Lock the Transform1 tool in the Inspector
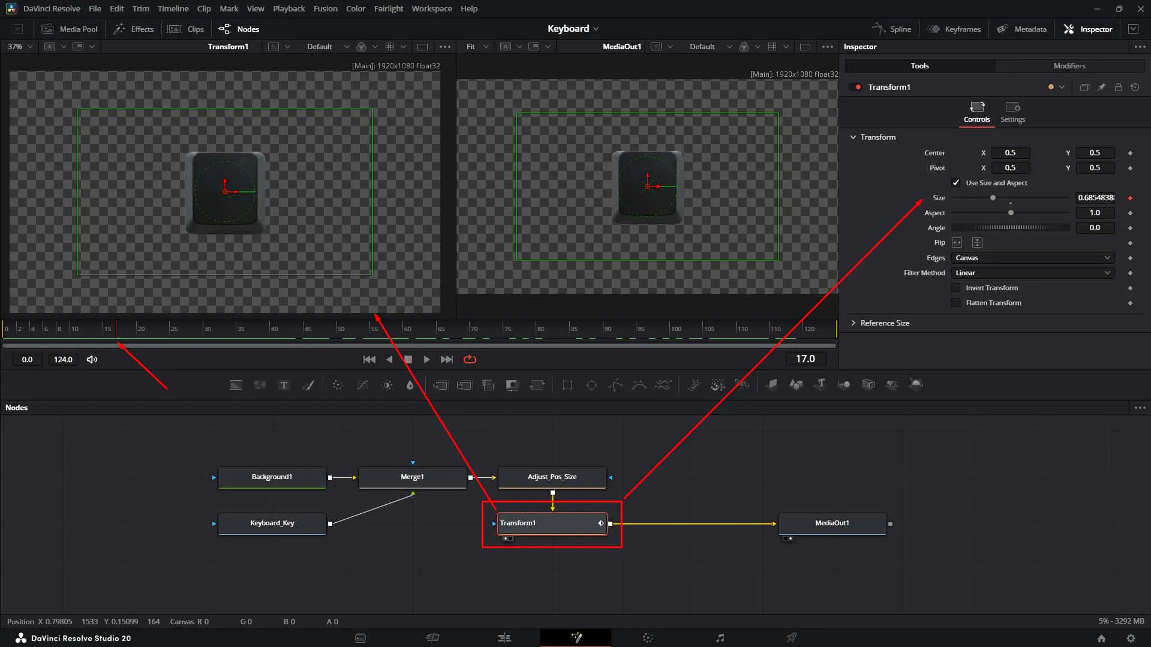 [1118, 88]
